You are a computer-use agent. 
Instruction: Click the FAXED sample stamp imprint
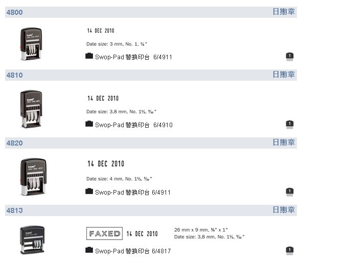click(x=104, y=233)
